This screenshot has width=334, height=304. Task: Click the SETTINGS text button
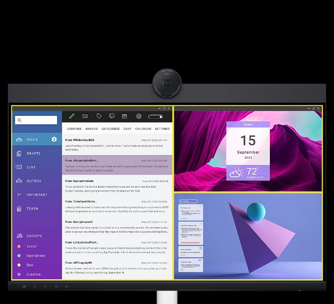pyautogui.click(x=162, y=129)
